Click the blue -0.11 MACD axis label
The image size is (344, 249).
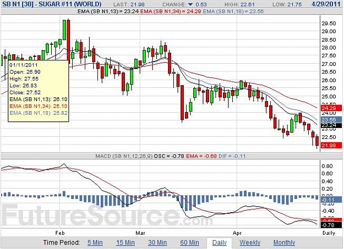331,200
